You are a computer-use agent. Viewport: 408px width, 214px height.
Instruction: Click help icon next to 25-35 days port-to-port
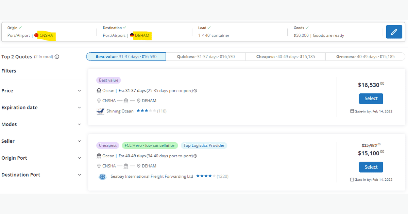[195, 91]
